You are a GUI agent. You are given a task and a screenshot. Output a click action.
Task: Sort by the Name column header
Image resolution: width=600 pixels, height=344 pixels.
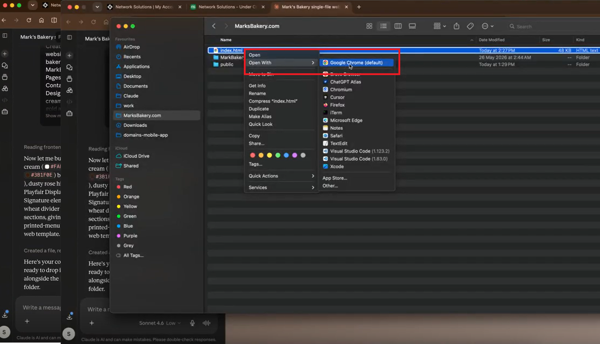pos(226,40)
